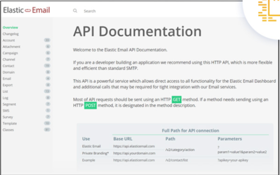Viewport: 280px width, 175px height.
Task: Click the green GET method tag
Action: pos(176,99)
